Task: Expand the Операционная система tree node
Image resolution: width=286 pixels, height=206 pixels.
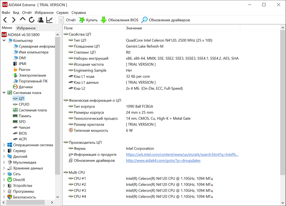Action: (4, 145)
